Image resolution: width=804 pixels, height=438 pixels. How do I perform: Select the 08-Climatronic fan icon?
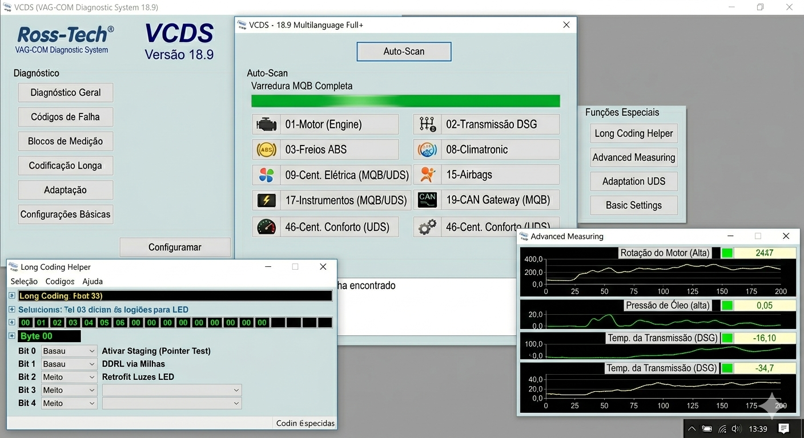(x=427, y=149)
